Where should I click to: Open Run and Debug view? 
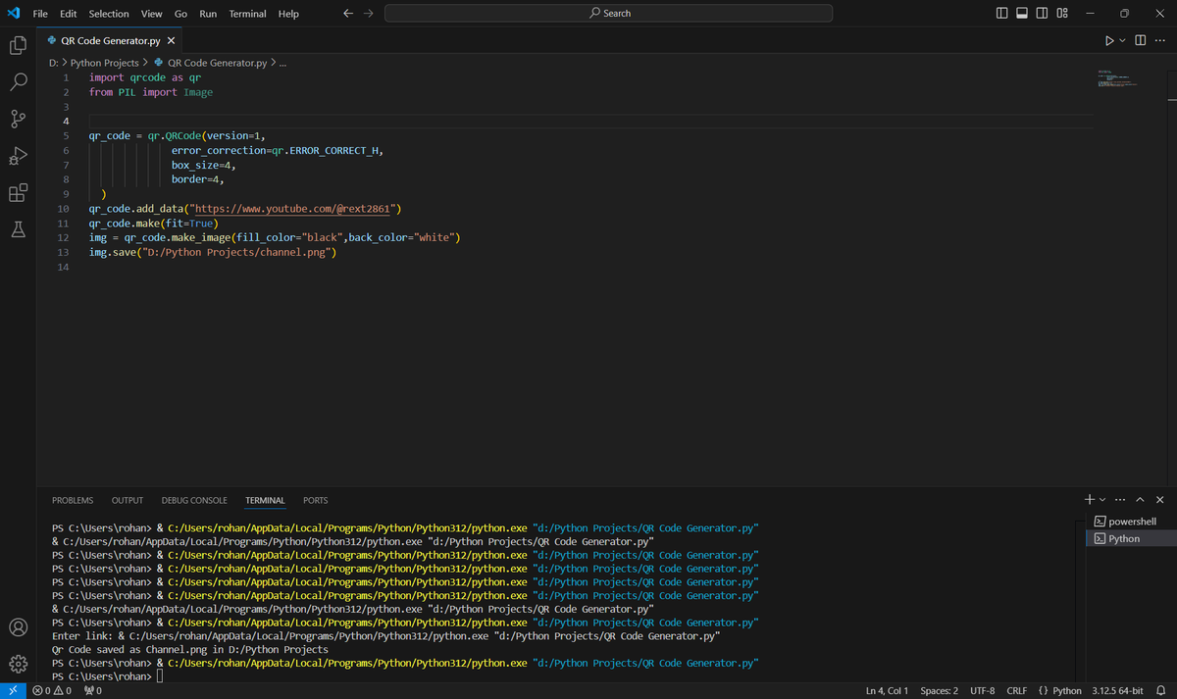coord(18,157)
